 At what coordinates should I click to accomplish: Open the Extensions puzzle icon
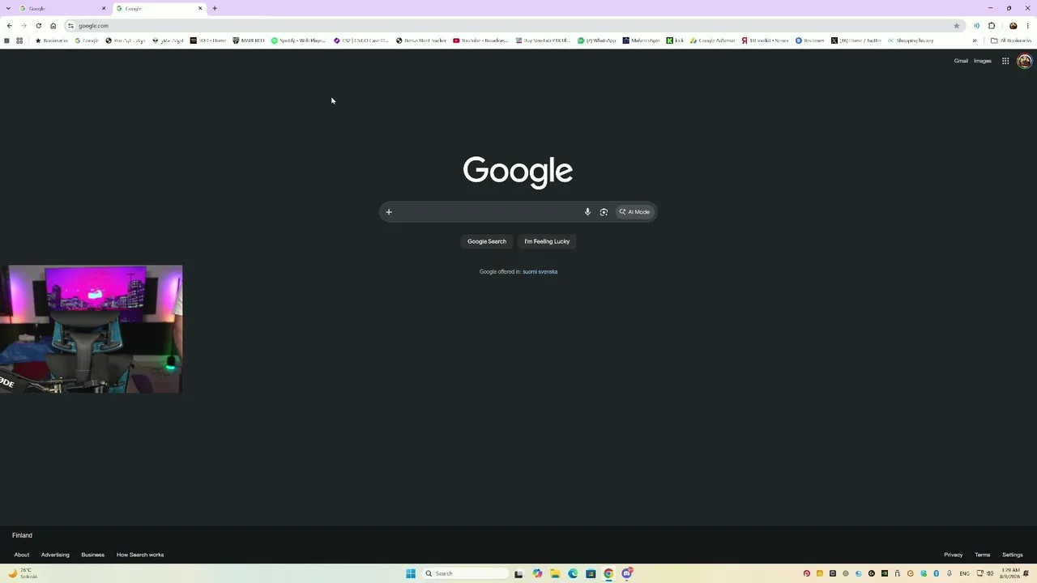(992, 26)
